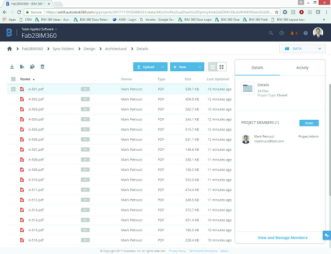Reload the page with browser refresh
Image resolution: width=331 pixels, height=254 pixels.
(19, 12)
